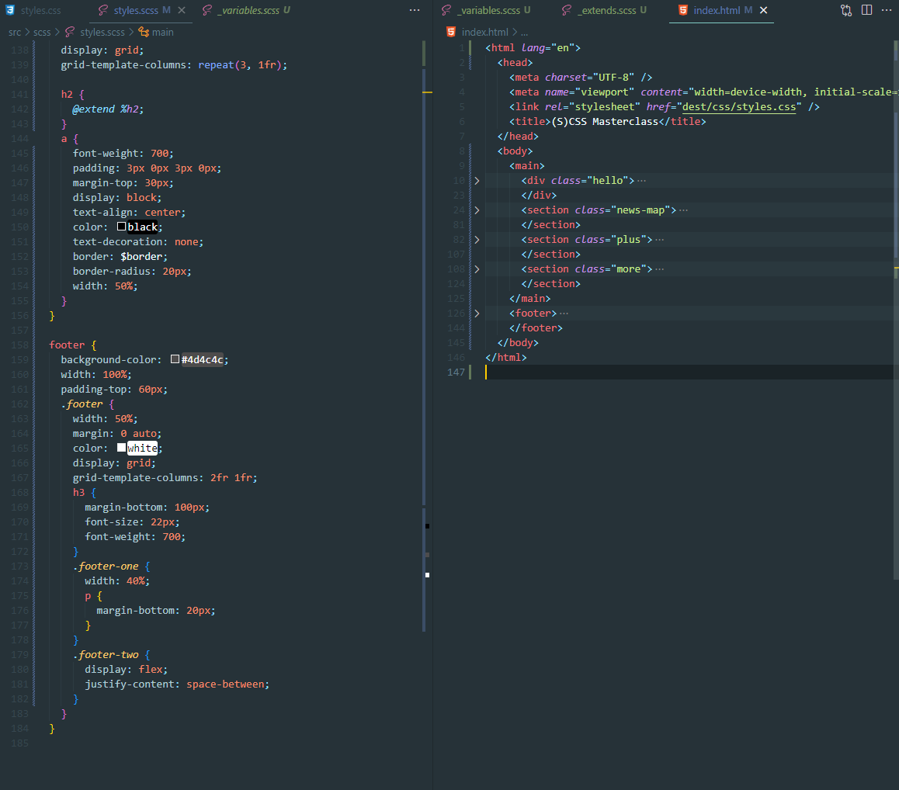899x790 pixels.
Task: Click the space-between value
Action: pyautogui.click(x=225, y=684)
